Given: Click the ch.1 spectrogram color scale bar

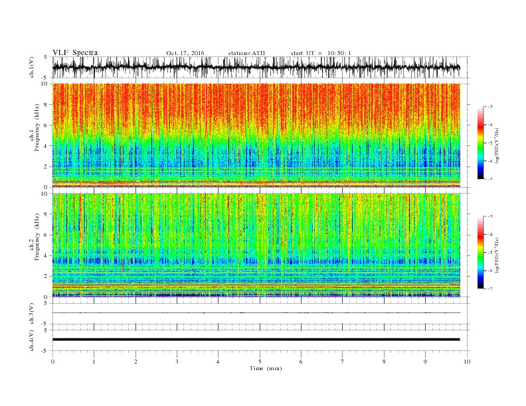Looking at the screenshot, I should click(481, 143).
